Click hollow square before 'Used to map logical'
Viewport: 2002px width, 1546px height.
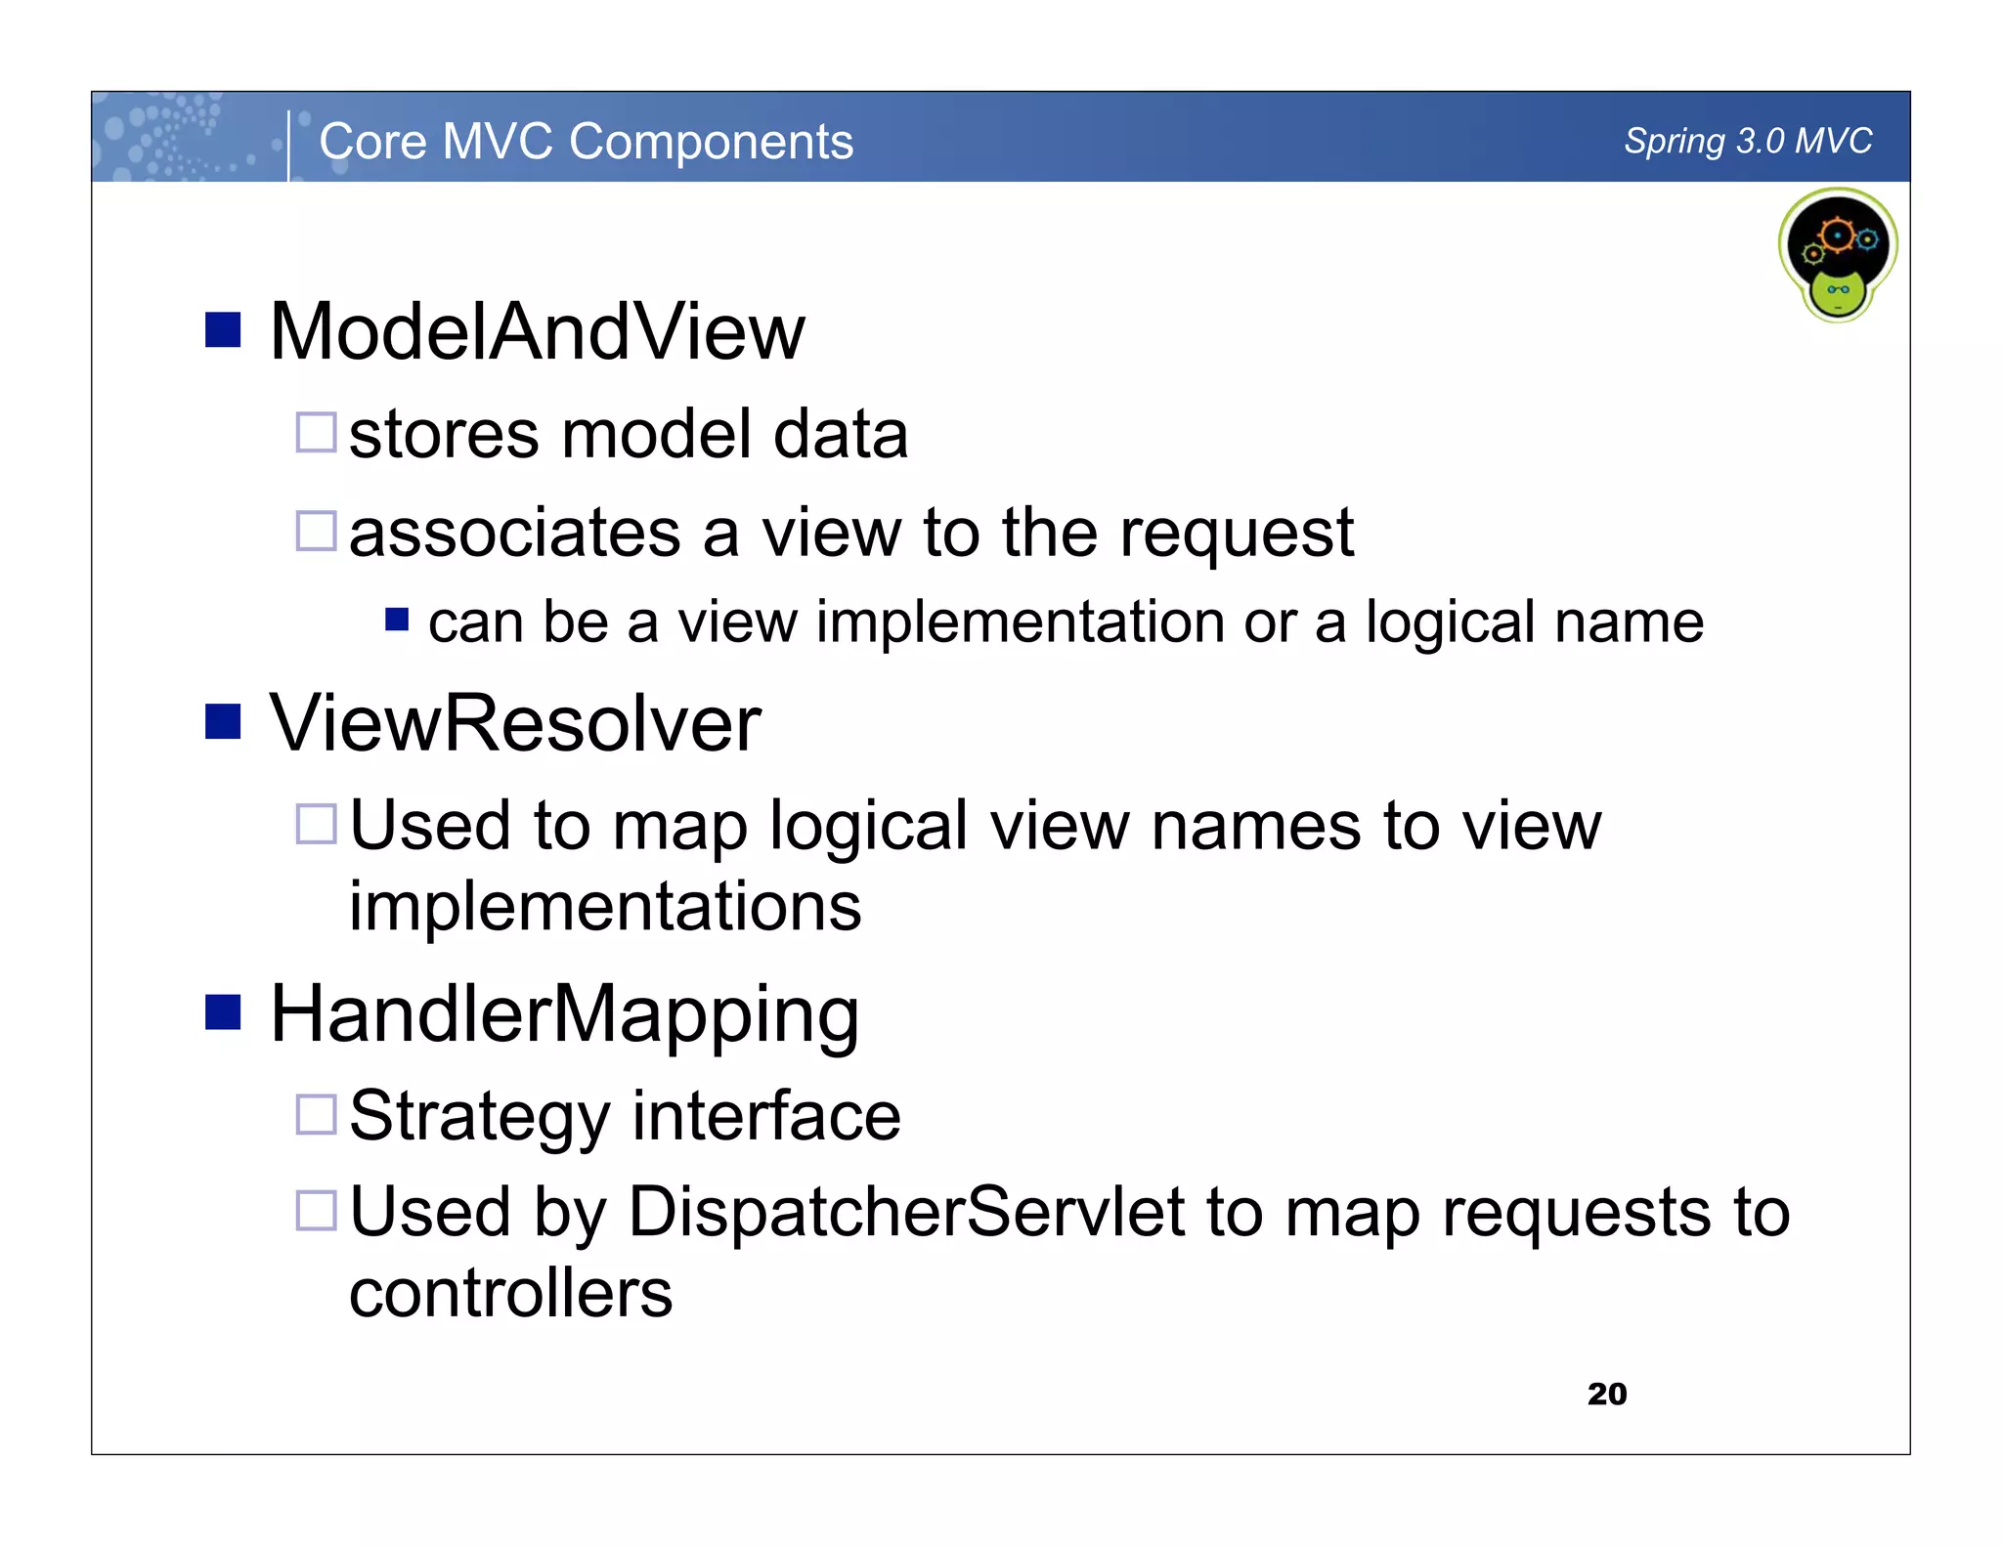[316, 824]
